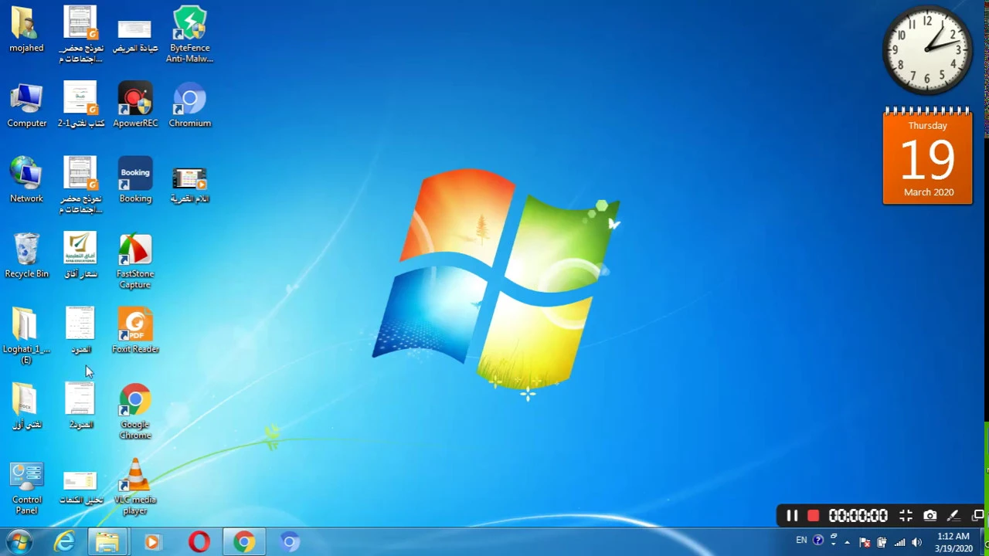
Task: Select the FastStone Capture shortcut
Action: (x=135, y=262)
